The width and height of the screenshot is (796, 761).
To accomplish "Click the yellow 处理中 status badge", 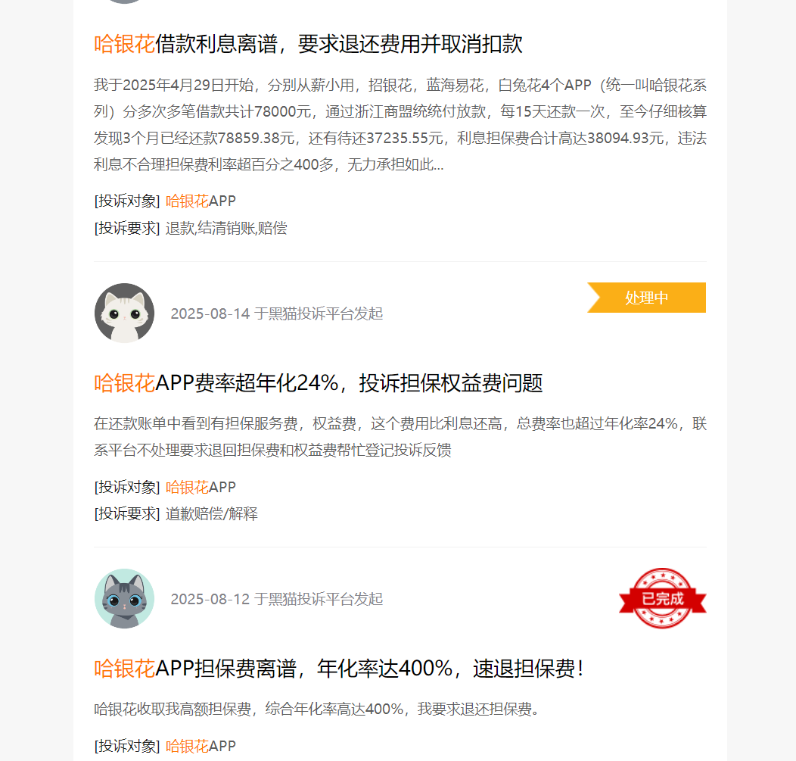I will coord(646,298).
